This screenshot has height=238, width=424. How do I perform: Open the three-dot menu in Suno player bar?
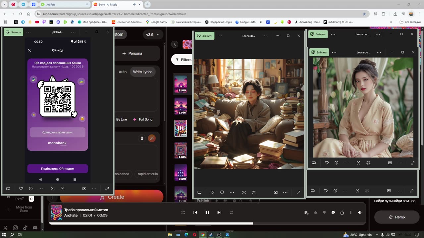[x=351, y=213]
